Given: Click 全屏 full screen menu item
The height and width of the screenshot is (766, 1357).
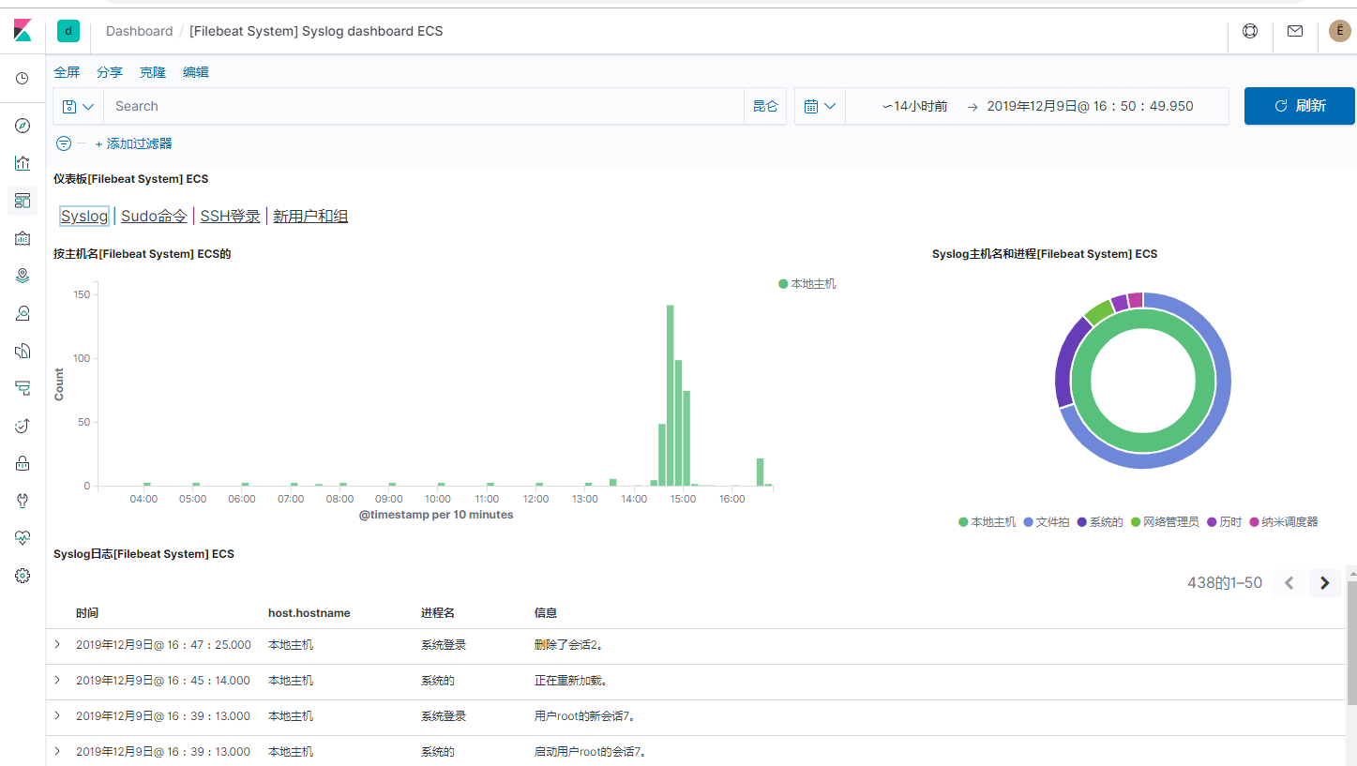Looking at the screenshot, I should [x=67, y=72].
